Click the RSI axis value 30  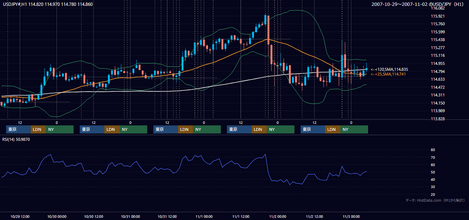433,187
